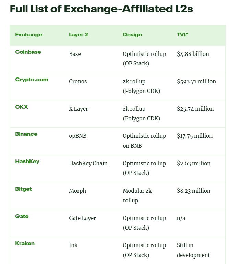Click the opBNB layer 2 cell
The width and height of the screenshot is (229, 264).
click(77, 136)
